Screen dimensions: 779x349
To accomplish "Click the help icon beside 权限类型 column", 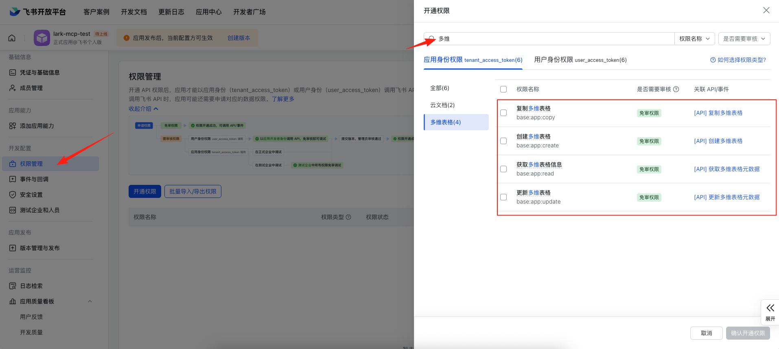I will (348, 217).
